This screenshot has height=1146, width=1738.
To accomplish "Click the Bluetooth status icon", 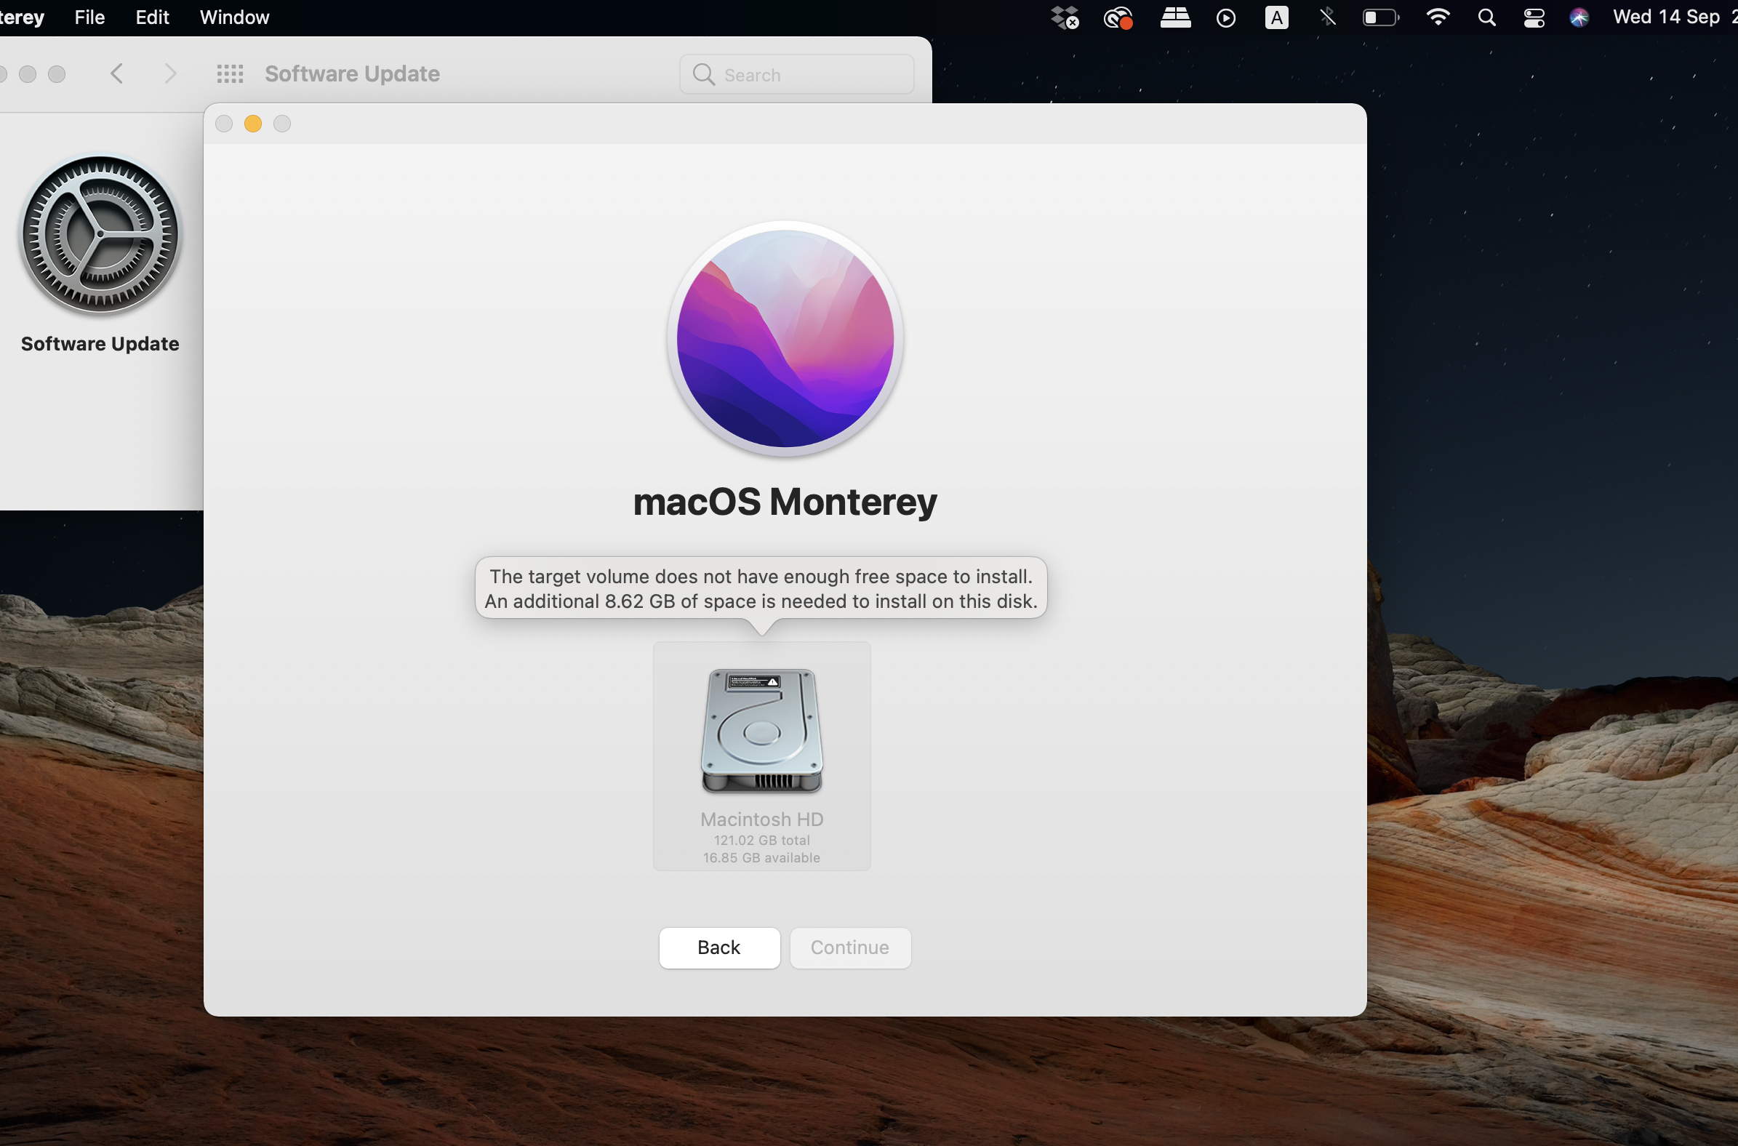I will pyautogui.click(x=1327, y=17).
